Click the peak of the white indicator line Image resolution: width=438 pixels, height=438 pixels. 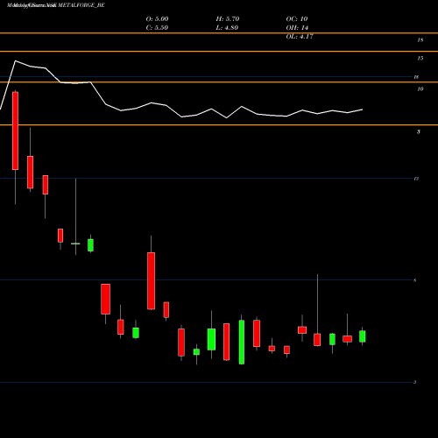tap(16, 61)
